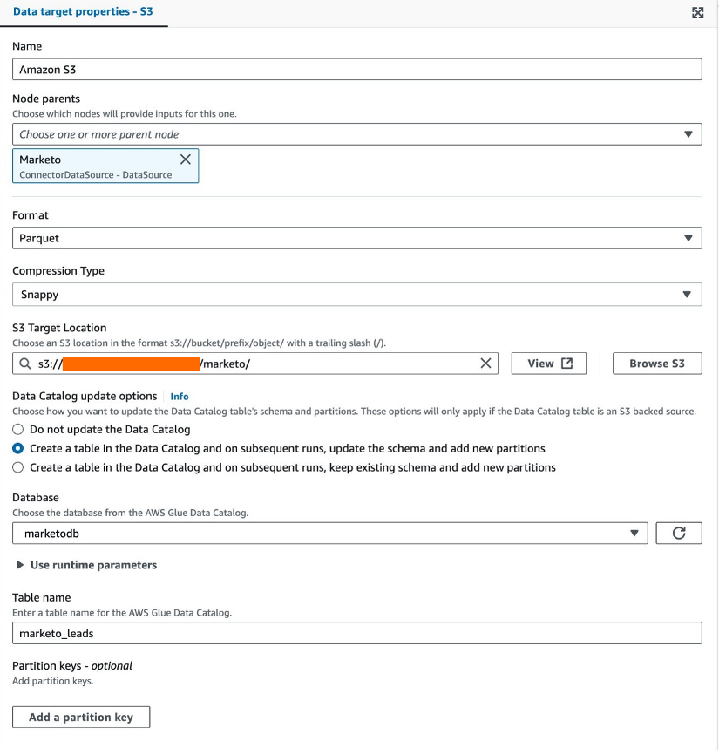Click the Browse S3 button
Image resolution: width=719 pixels, height=755 pixels.
point(657,364)
